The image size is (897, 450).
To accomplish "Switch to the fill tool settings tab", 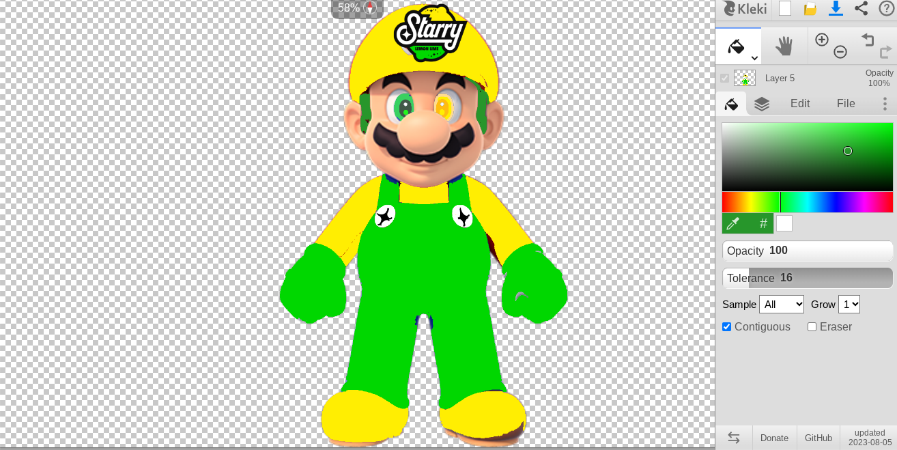I will tap(731, 104).
